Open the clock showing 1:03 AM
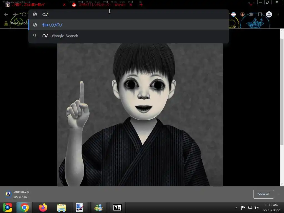 pos(271,207)
